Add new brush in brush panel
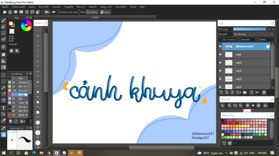279x156 pixels. [x=16, y=121]
